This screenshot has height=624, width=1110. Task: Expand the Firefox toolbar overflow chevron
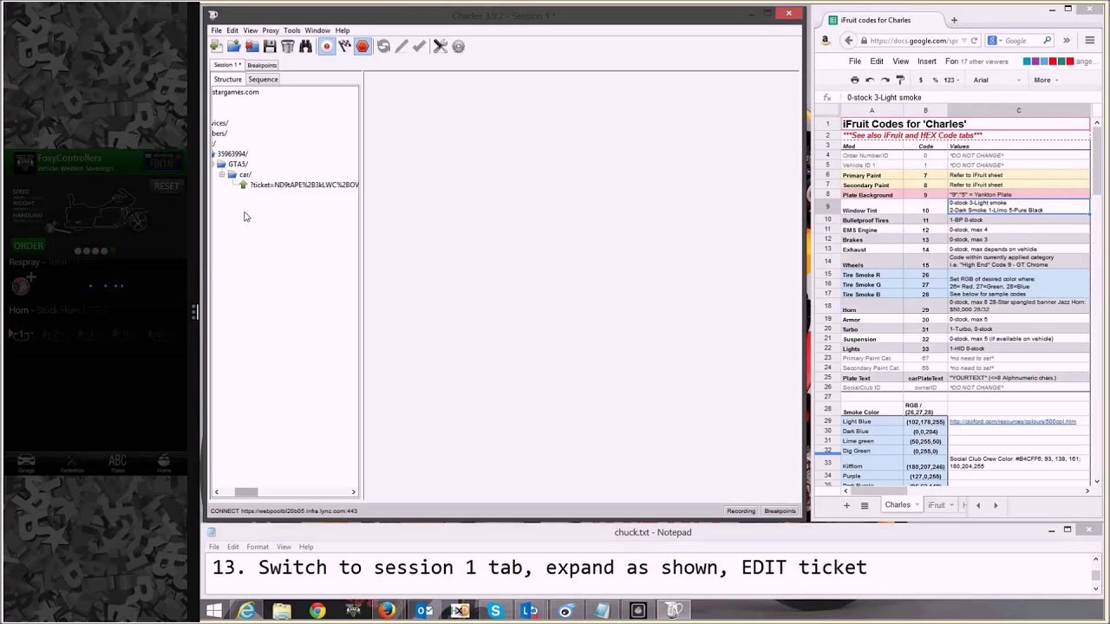click(1066, 41)
